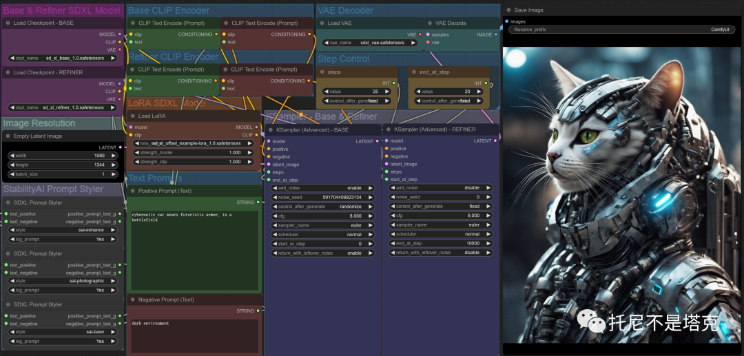This screenshot has height=356, width=744.
Task: Decrease height value with left arrow
Action: click(x=12, y=165)
